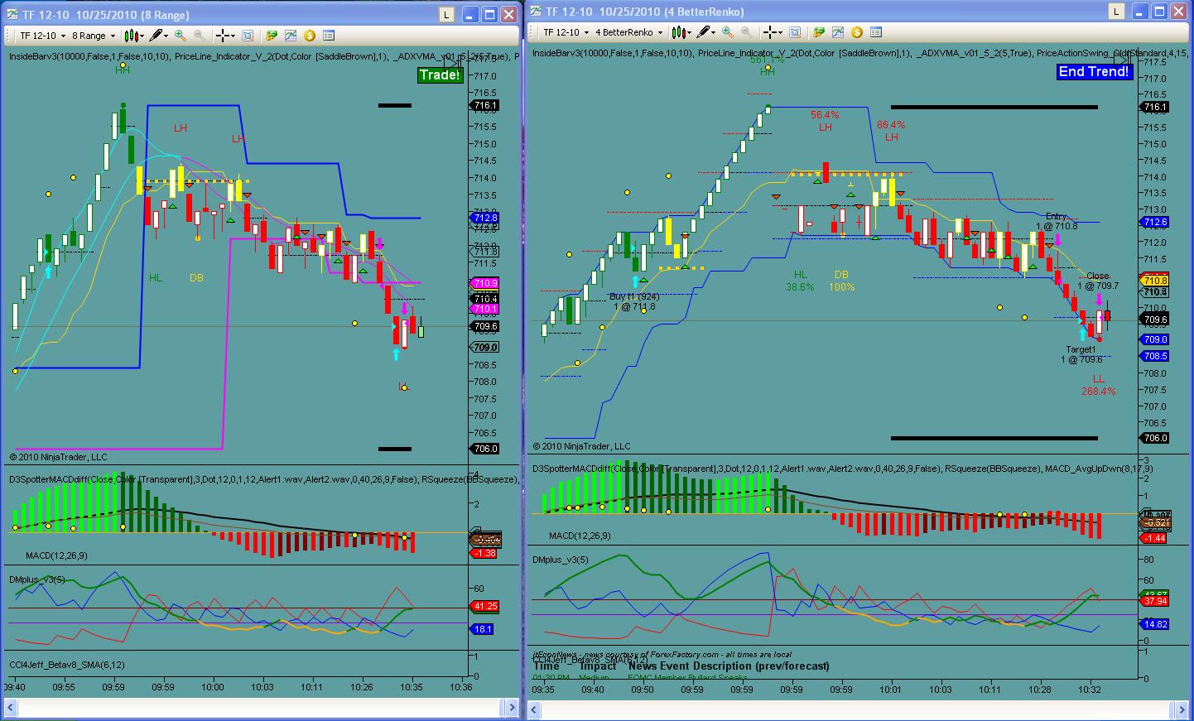Zoom in on the 8 Range chart
This screenshot has width=1194, height=721.
click(x=181, y=36)
